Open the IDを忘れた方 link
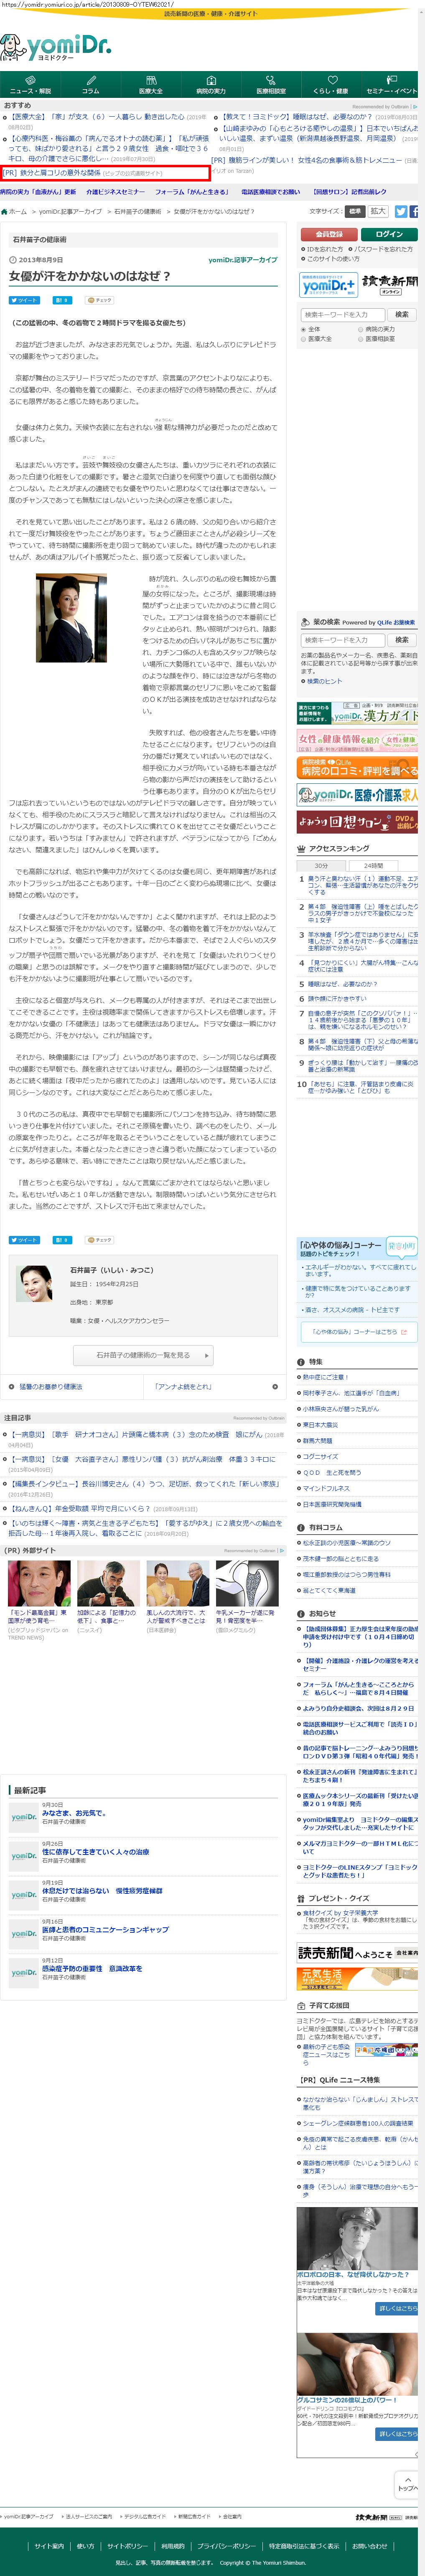Image resolution: width=425 pixels, height=2576 pixels. (326, 249)
